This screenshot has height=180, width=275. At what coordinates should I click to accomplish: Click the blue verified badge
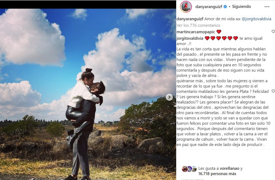(x=225, y=7)
